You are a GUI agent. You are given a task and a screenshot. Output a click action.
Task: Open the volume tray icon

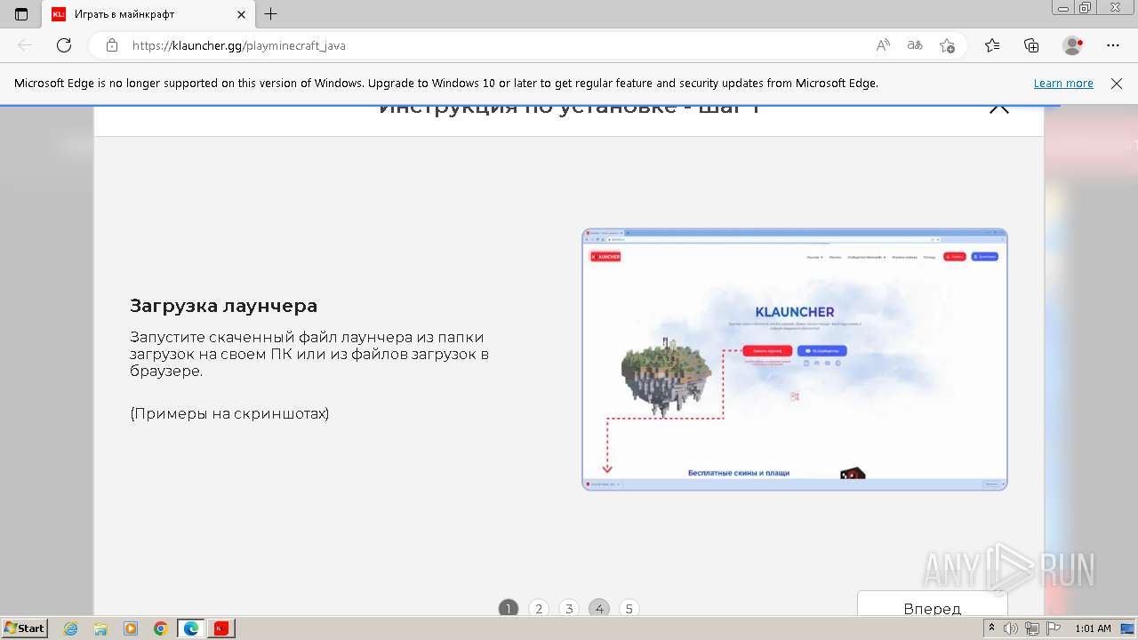pyautogui.click(x=1012, y=628)
